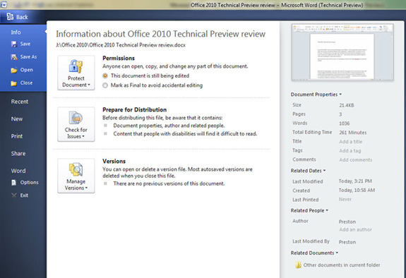Open the Share tab

point(18,154)
